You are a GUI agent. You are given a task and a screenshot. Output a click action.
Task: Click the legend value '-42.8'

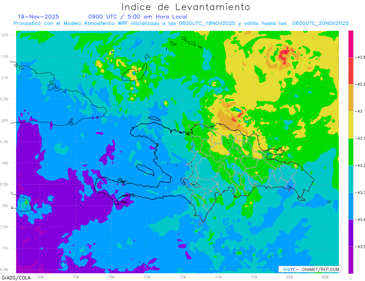pos(360,57)
